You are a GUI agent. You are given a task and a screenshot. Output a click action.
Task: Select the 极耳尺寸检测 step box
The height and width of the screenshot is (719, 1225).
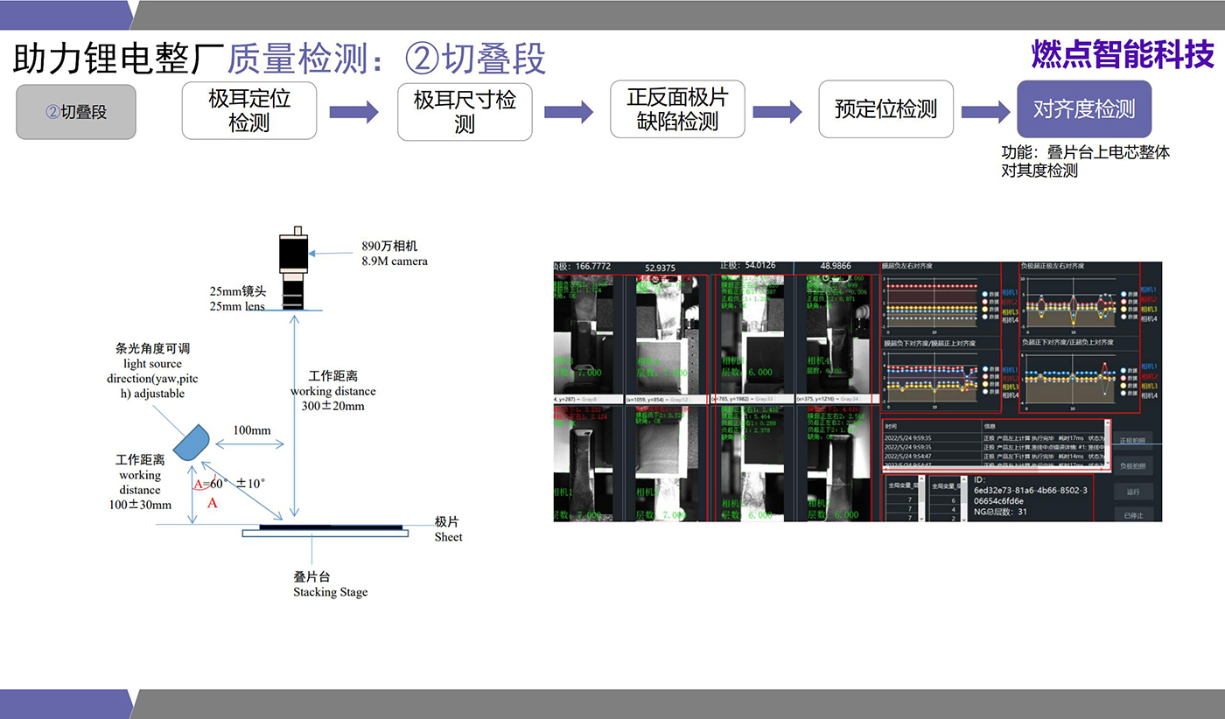465,112
